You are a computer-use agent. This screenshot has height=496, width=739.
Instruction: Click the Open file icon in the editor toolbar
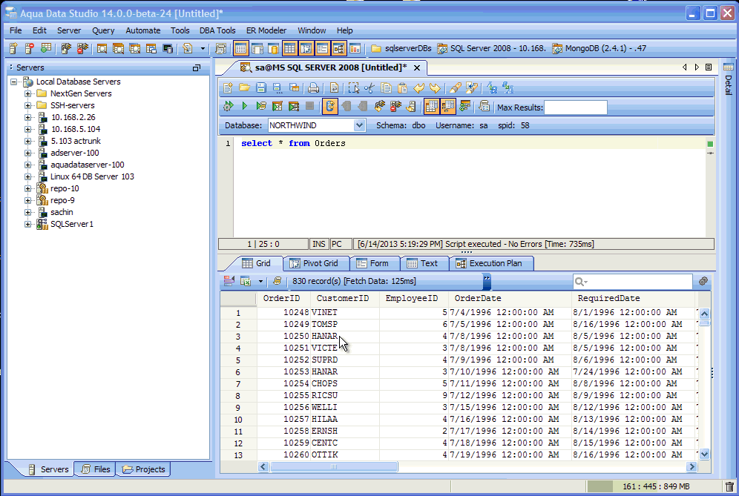pos(245,87)
